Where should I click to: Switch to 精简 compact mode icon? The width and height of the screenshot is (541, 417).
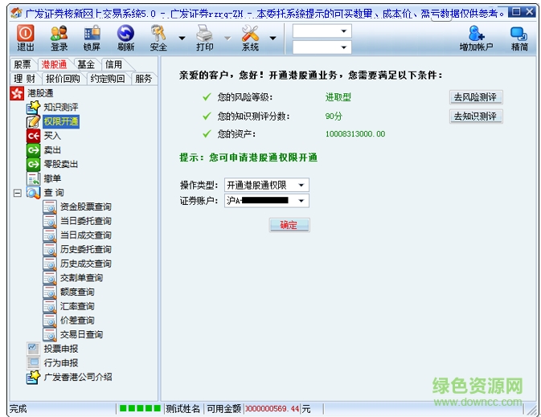coord(519,38)
